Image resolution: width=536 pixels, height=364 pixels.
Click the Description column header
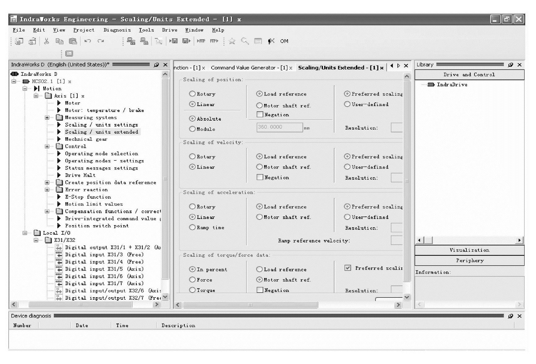[178, 325]
